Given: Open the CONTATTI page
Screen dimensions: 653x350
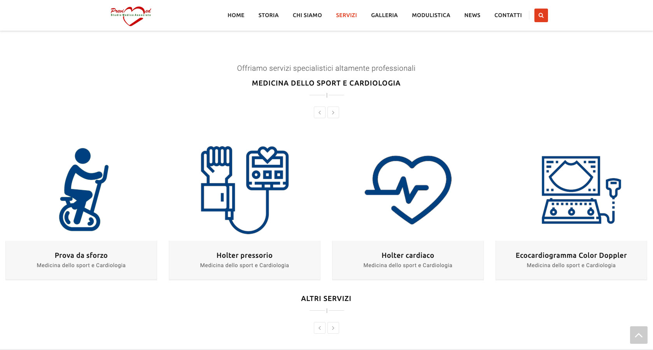Looking at the screenshot, I should [x=508, y=15].
